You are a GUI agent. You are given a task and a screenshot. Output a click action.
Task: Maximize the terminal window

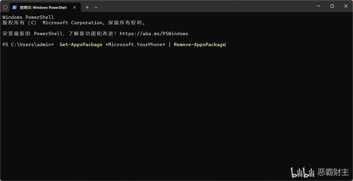tap(332, 6)
